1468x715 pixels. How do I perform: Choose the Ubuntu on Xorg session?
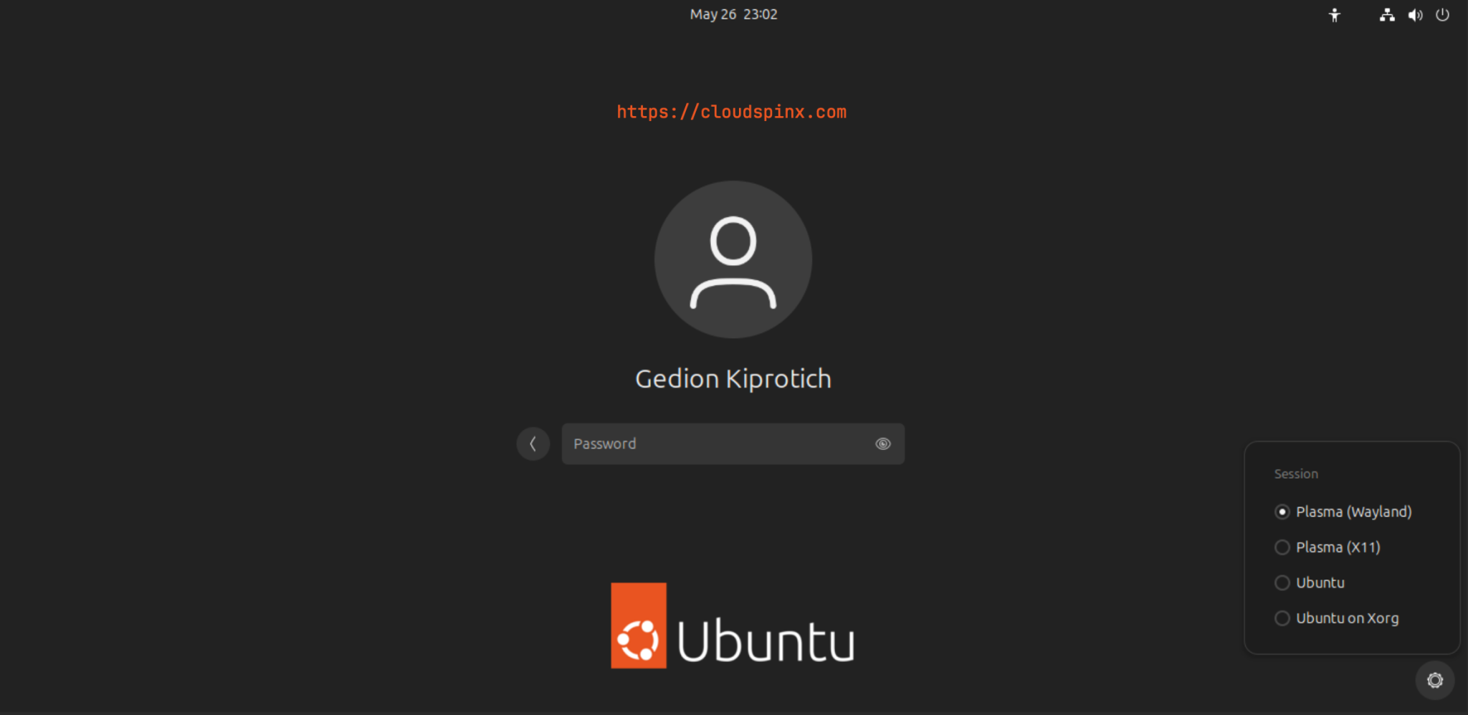click(1282, 618)
